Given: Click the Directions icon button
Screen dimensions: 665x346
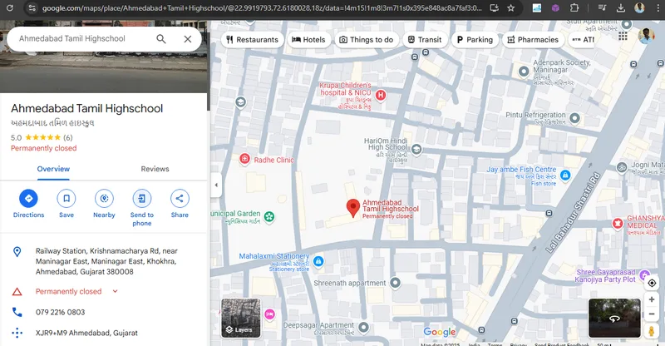Looking at the screenshot, I should [x=28, y=198].
